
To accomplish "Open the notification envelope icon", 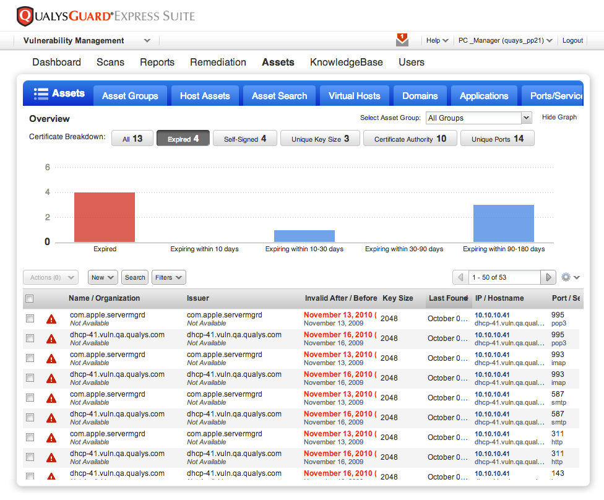I will tap(402, 40).
